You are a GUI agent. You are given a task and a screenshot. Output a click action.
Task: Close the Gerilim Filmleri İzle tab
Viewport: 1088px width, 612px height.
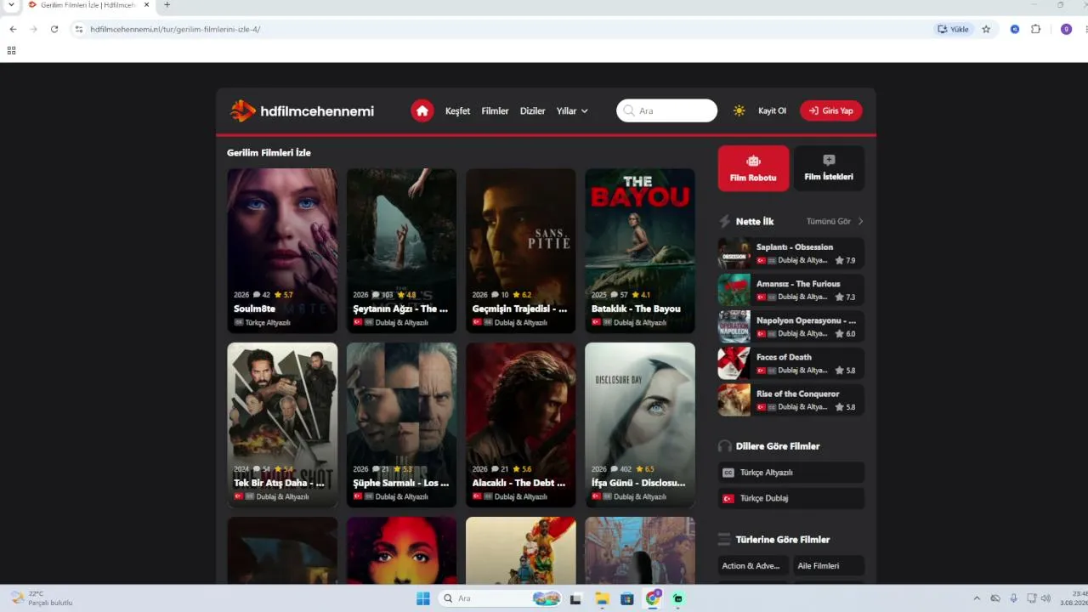click(147, 5)
